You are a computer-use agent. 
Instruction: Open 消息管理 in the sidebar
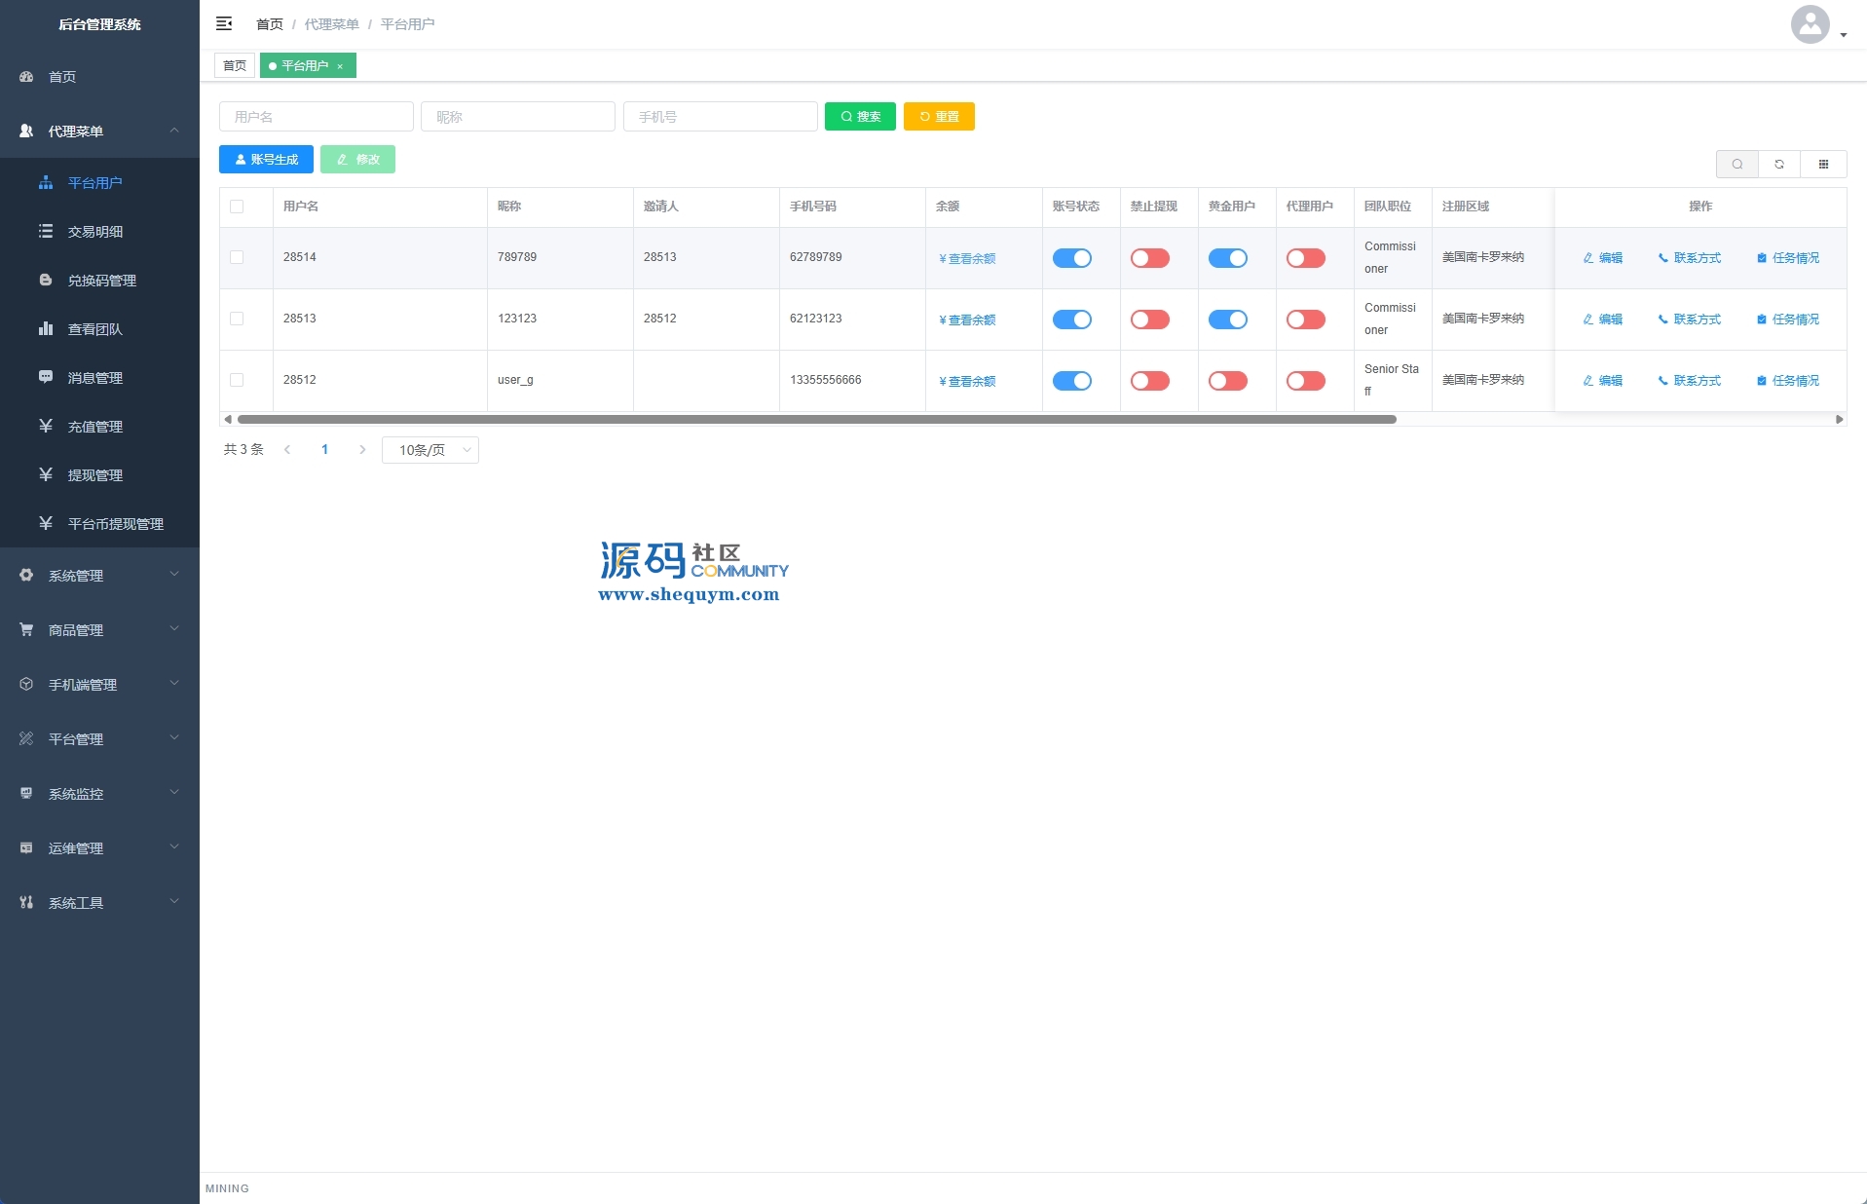(x=95, y=378)
